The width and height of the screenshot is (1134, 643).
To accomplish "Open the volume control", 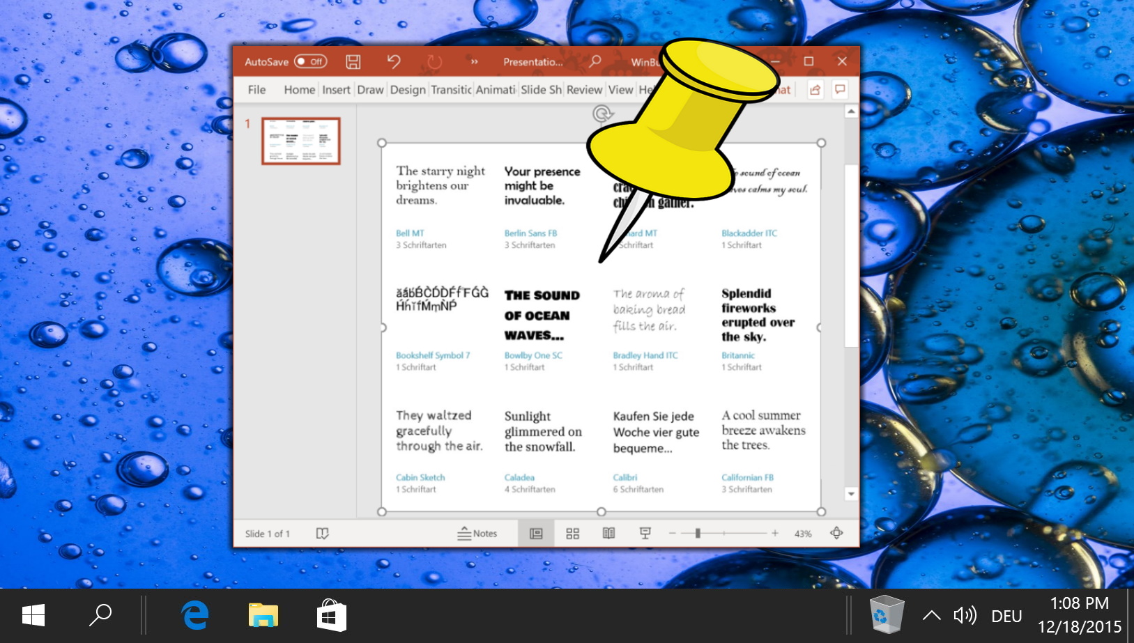I will (x=965, y=616).
